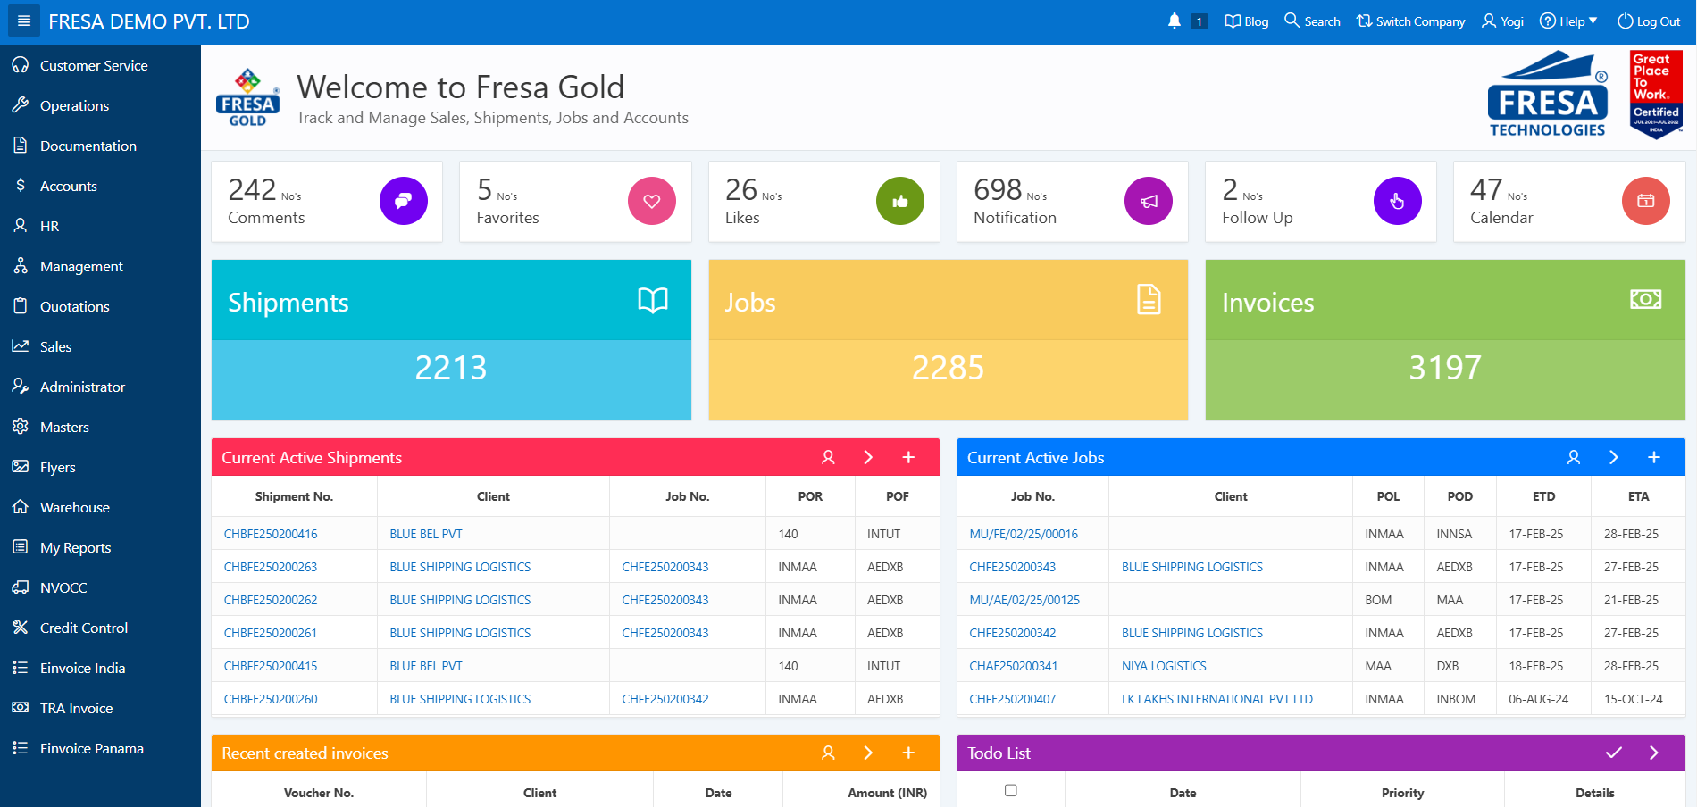
Task: Open shipment CHBFE250200263
Action: pos(271,567)
